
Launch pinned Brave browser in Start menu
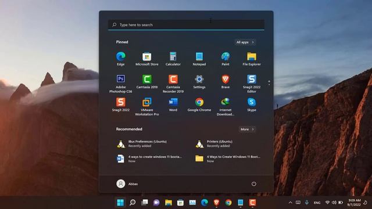(x=226, y=82)
